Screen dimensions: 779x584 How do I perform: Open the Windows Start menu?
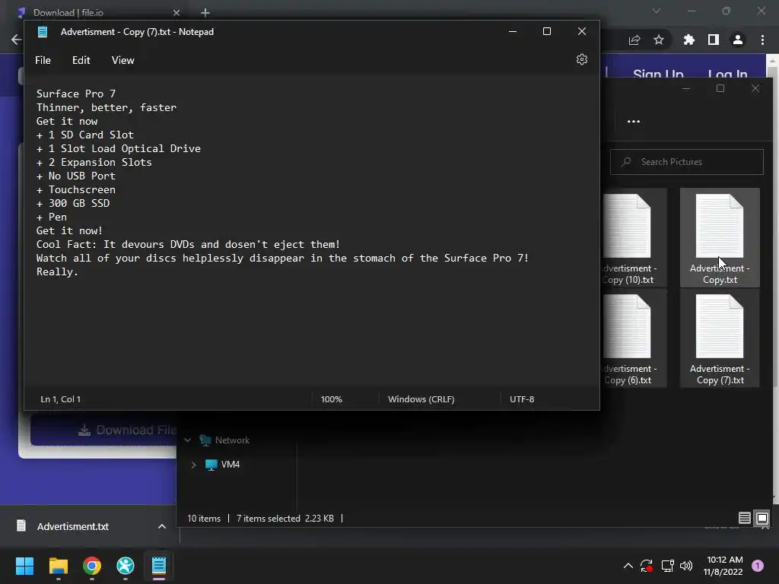pyautogui.click(x=24, y=566)
